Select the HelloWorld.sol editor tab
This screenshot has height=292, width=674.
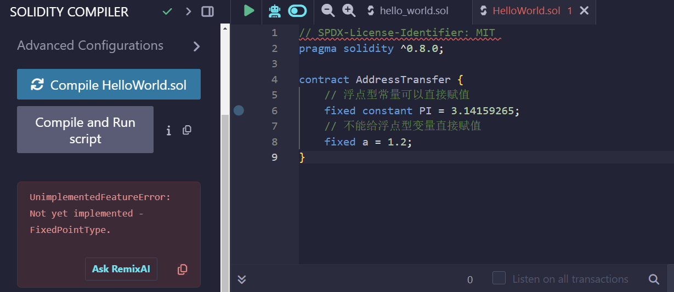click(526, 11)
